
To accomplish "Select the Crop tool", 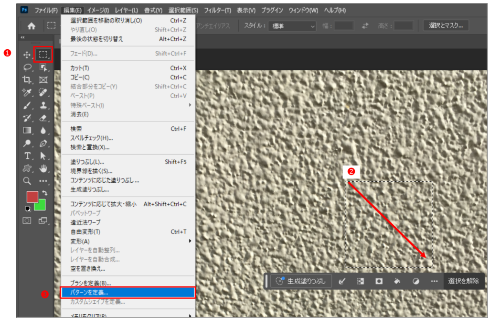I will point(27,80).
